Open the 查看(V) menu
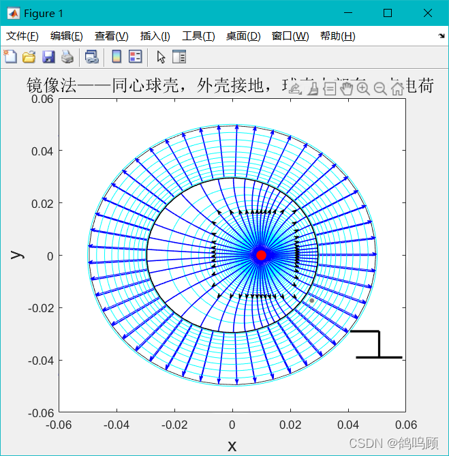Screen dimensions: 449x456 111,36
